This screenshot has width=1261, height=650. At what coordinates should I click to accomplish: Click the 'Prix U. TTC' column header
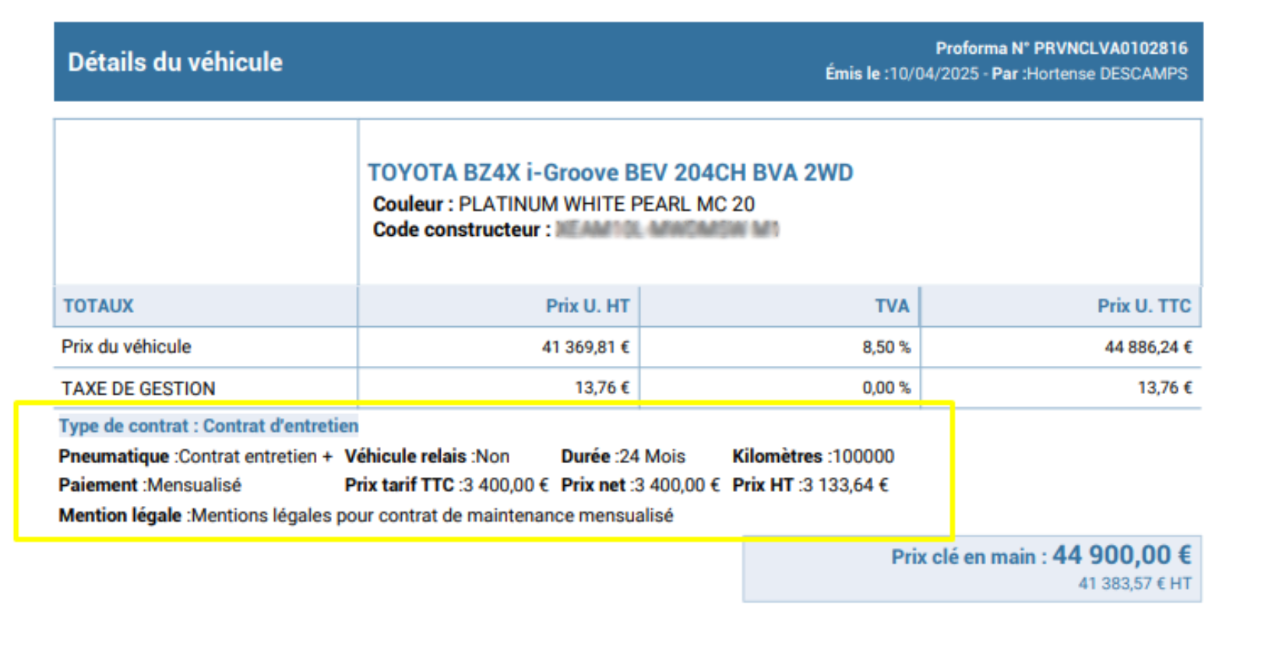tap(1144, 306)
